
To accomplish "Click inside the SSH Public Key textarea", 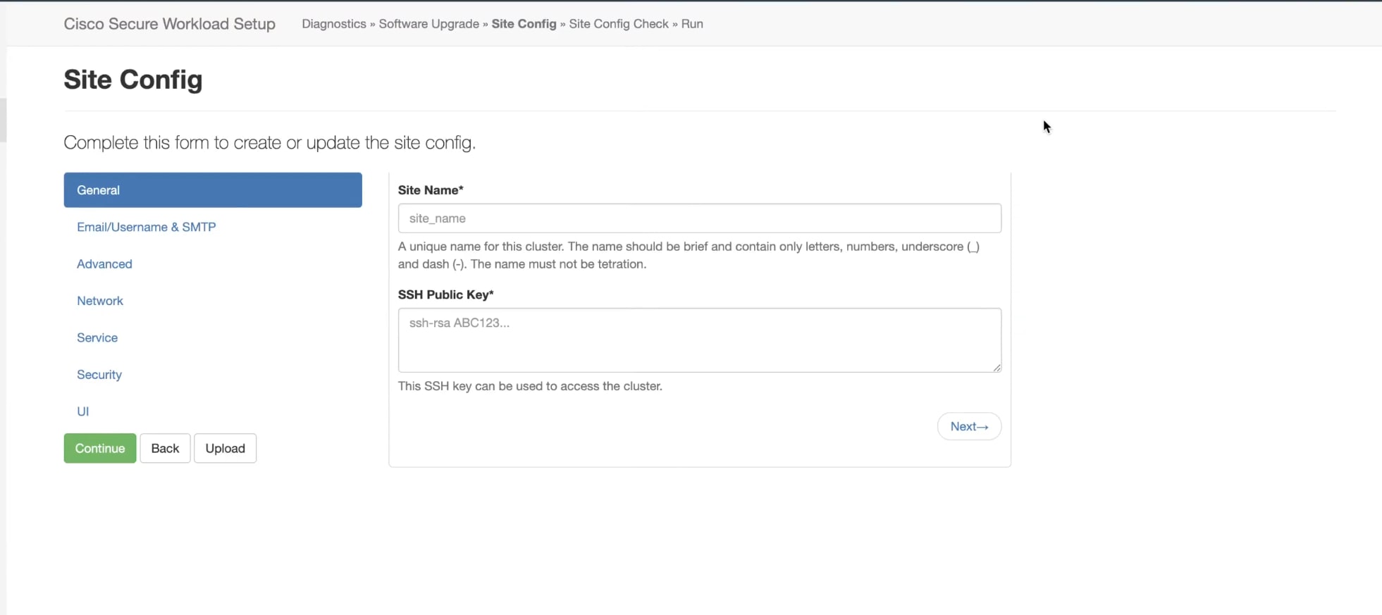I will tap(699, 340).
